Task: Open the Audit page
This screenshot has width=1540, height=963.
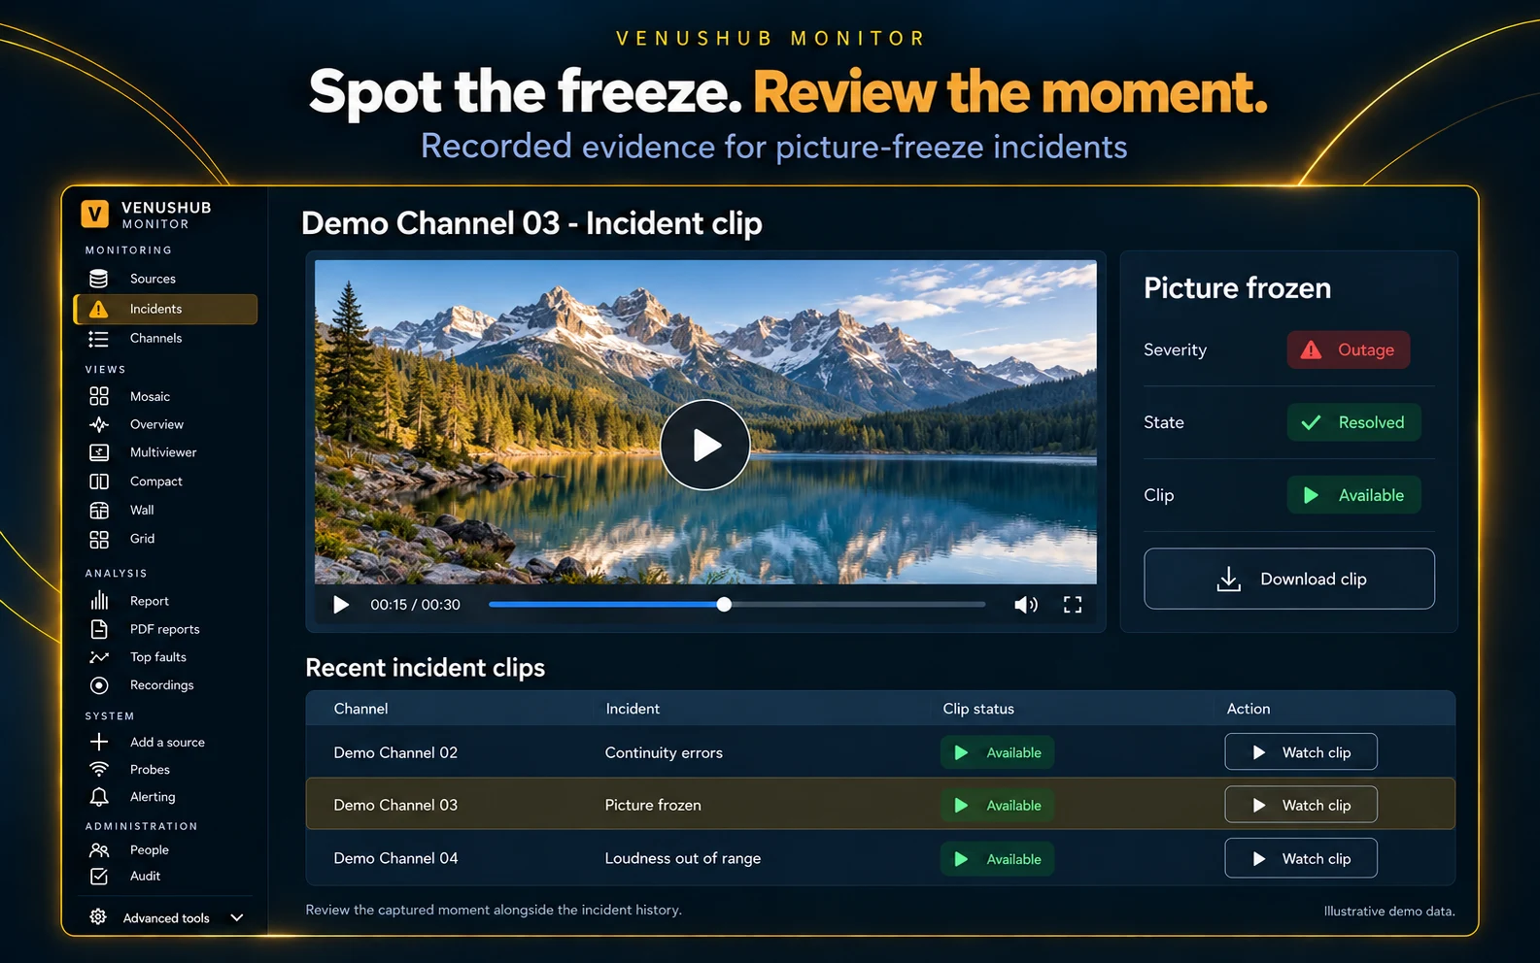Action: coord(145,877)
